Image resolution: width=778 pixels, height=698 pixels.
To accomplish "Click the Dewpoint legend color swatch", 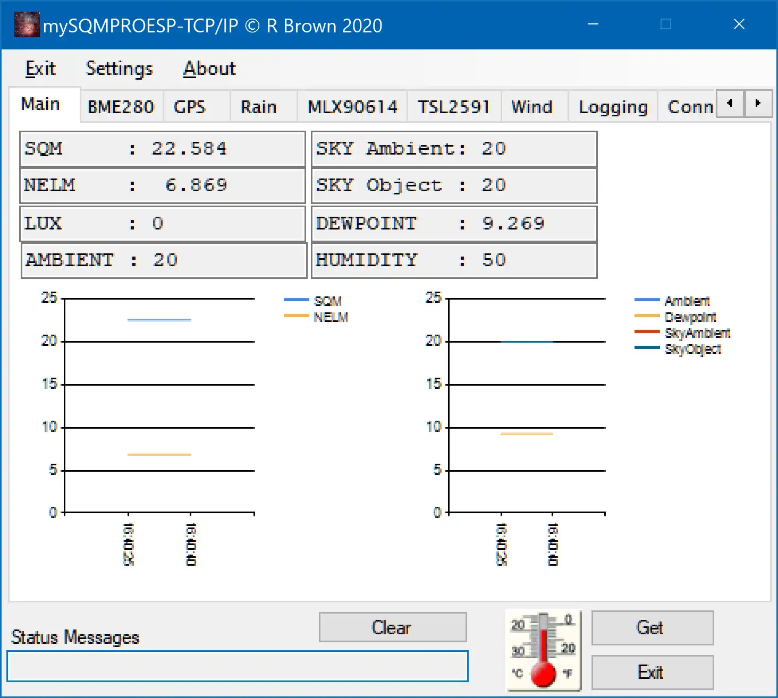I will [647, 316].
